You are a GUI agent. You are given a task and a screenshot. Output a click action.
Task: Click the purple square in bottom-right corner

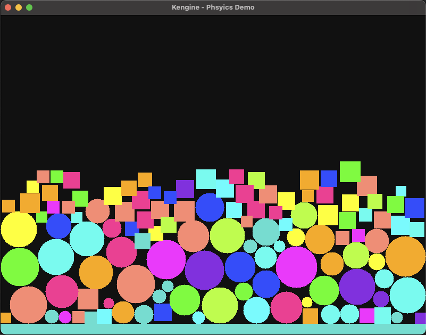[x=420, y=318]
